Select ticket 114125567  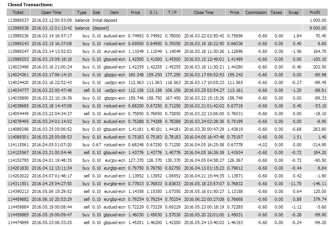(x=18, y=152)
